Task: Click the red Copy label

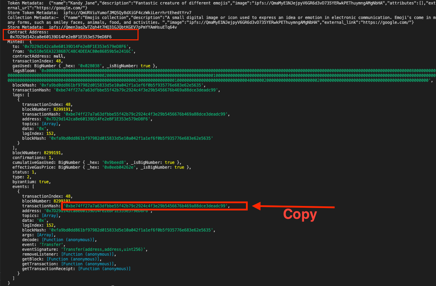Action: [x=300, y=215]
